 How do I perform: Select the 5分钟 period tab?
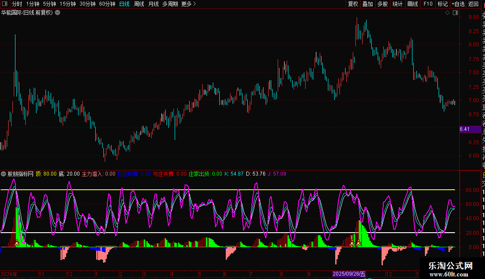click(x=49, y=4)
